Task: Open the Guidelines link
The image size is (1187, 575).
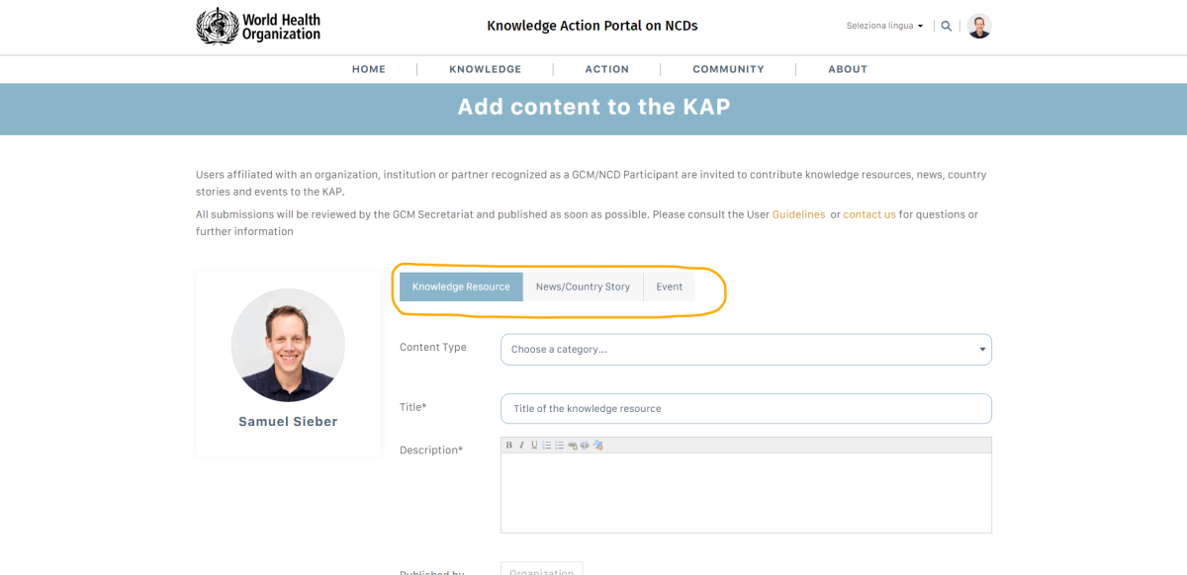Action: (x=798, y=214)
